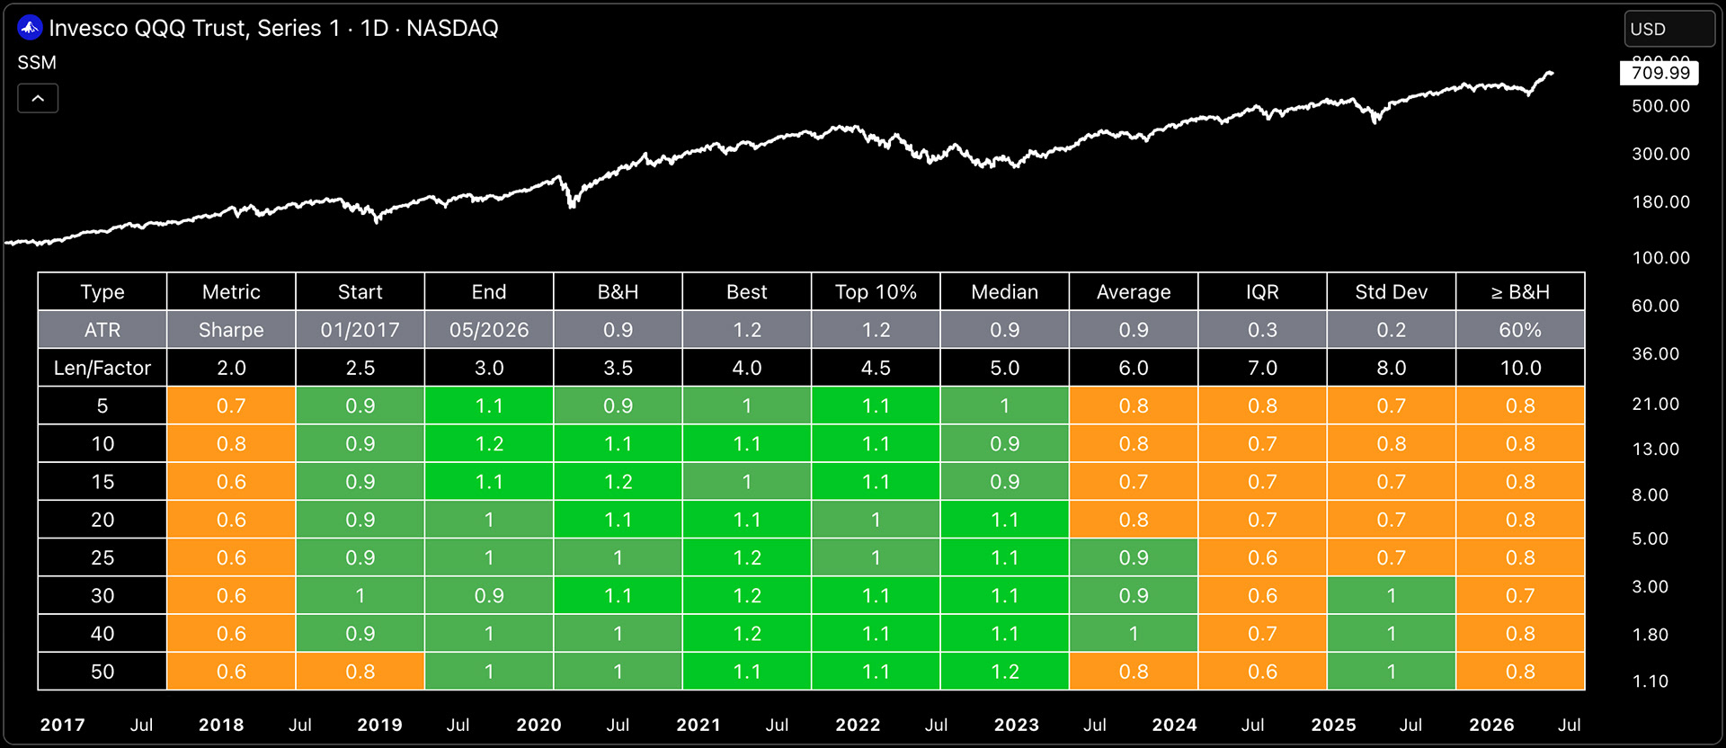Click the IQR header cell
1726x748 pixels.
(1262, 292)
